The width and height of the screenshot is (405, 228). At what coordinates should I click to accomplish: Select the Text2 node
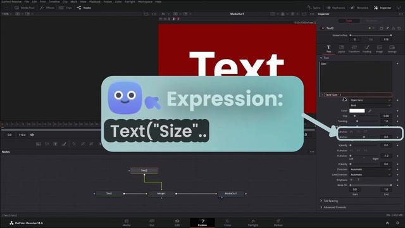144,170
